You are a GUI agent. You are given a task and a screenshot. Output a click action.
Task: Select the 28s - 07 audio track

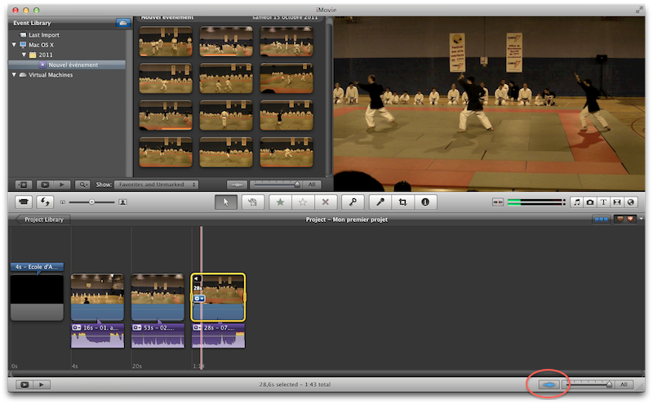[x=218, y=335]
